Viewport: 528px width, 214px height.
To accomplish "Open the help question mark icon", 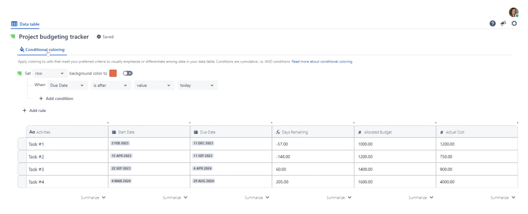I will coord(492,24).
